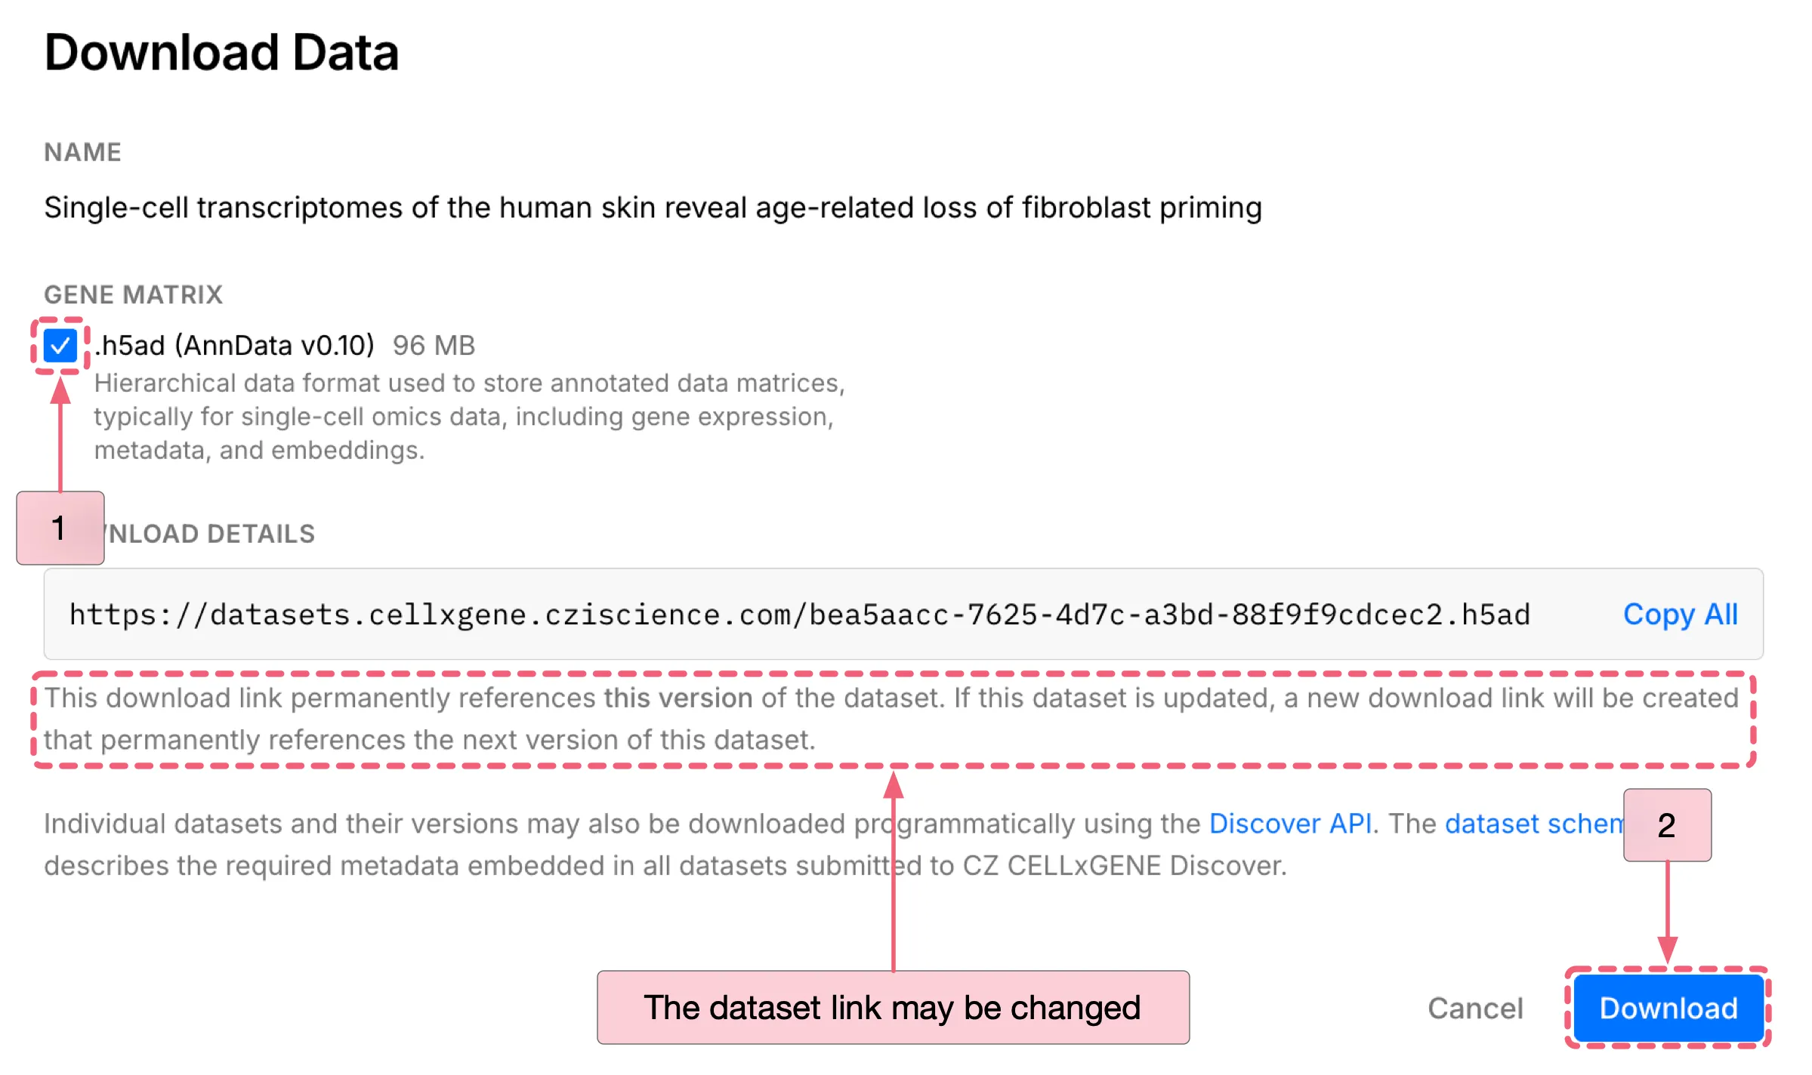1812x1075 pixels.
Task: Click the Download Data dialog title
Action: tap(221, 51)
